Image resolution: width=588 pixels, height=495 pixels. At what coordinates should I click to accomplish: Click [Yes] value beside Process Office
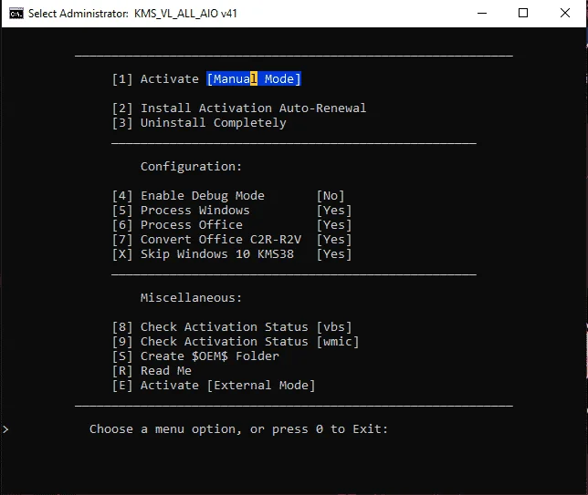(x=334, y=225)
